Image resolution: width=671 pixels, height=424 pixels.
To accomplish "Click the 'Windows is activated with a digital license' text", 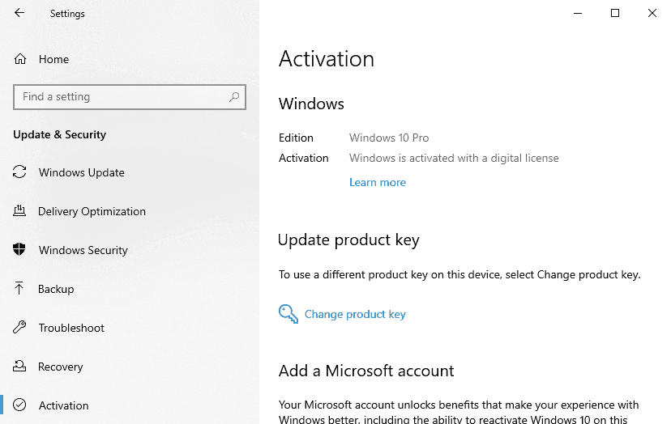I will coord(454,158).
